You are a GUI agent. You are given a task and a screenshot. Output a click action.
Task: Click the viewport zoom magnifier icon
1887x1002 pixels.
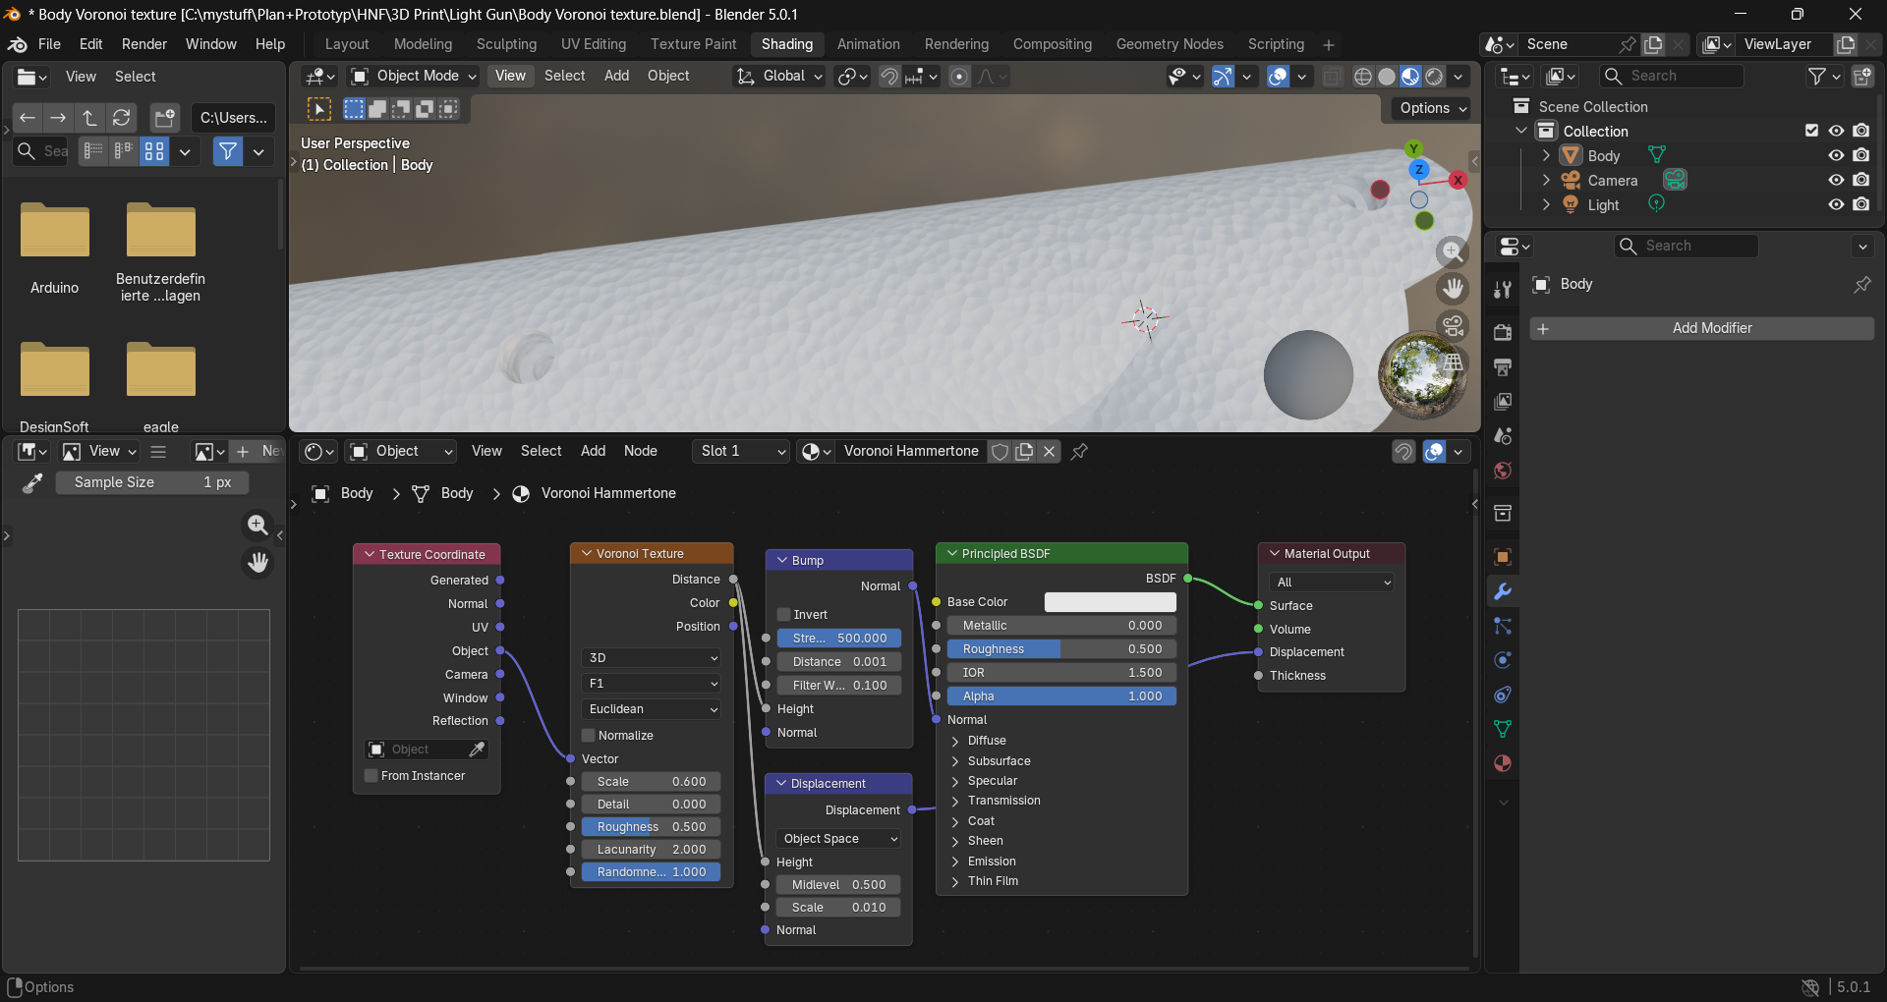1453,251
